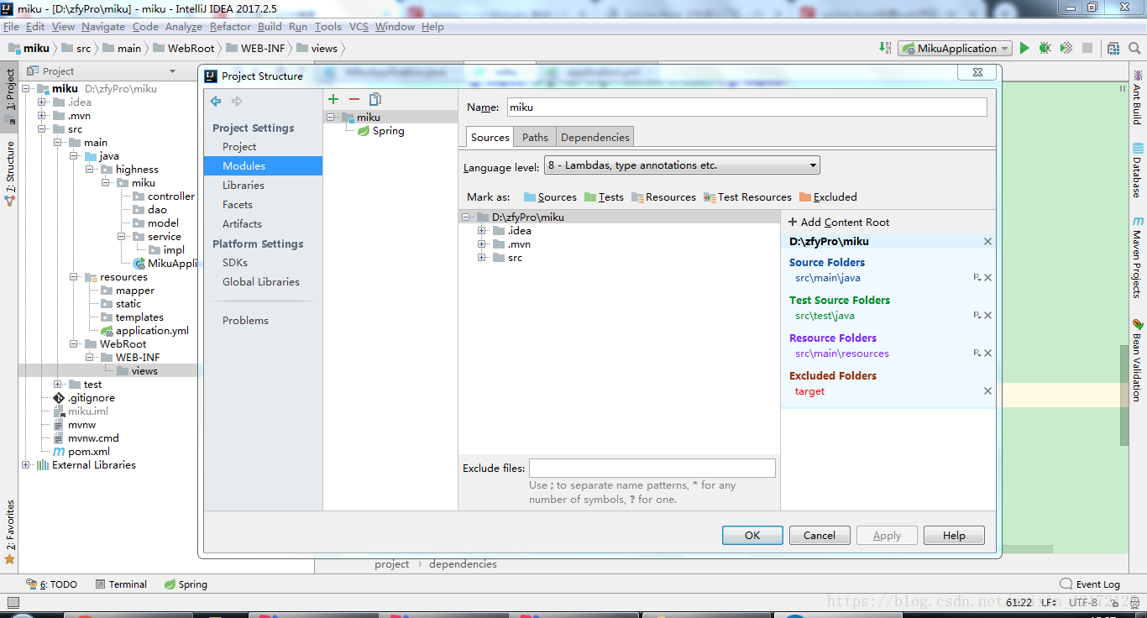Select the Sources tab
This screenshot has height=618, width=1147.
coord(490,137)
